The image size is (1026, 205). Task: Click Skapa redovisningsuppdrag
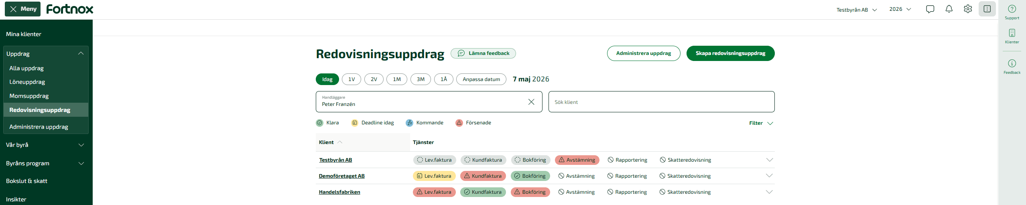(731, 53)
